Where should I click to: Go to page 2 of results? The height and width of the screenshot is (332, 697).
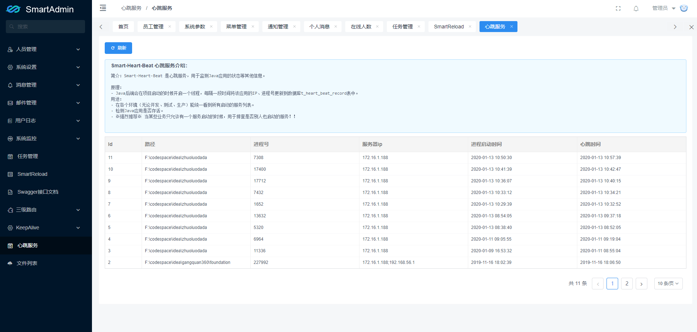pyautogui.click(x=627, y=283)
